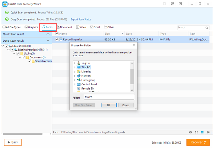The width and height of the screenshot is (214, 150).
Task: Switch to detail panel view icon
Action: click(208, 132)
